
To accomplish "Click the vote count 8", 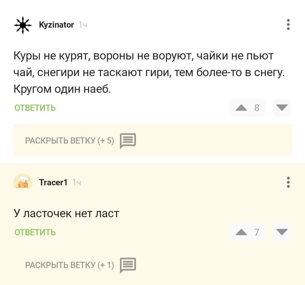I will (x=256, y=108).
